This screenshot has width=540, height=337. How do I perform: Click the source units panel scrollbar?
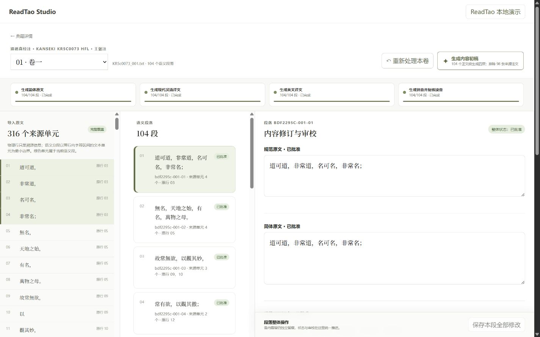tap(117, 124)
